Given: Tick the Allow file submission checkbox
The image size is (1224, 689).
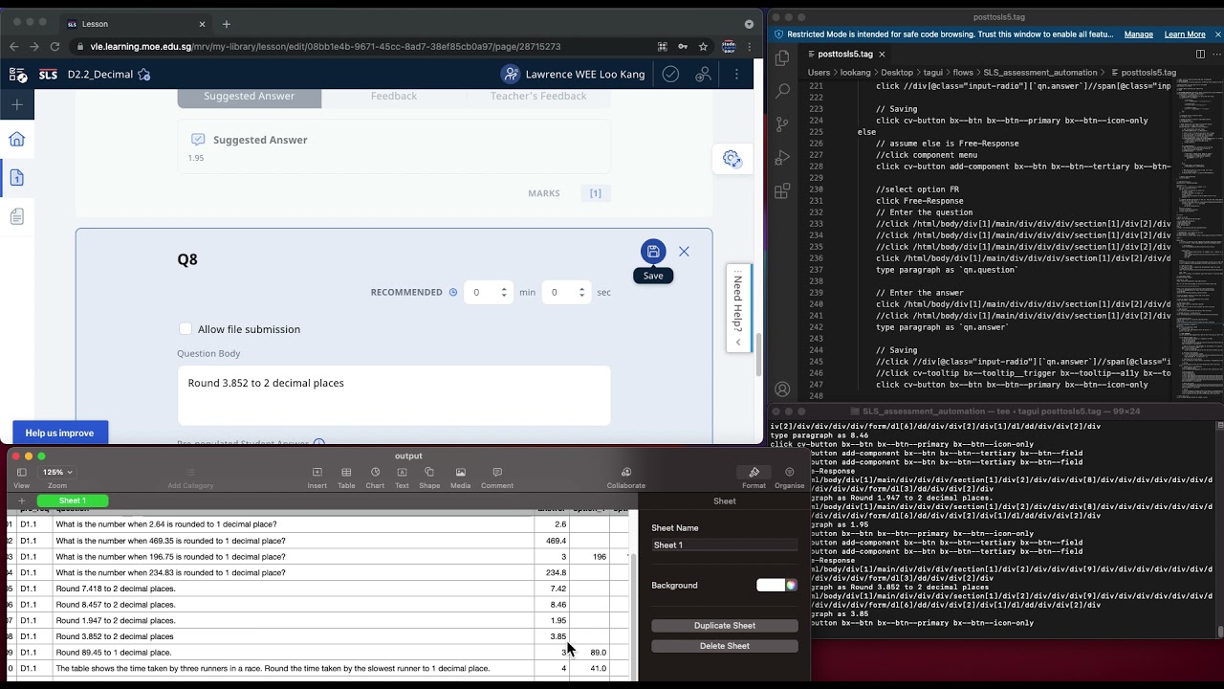Looking at the screenshot, I should 186,329.
